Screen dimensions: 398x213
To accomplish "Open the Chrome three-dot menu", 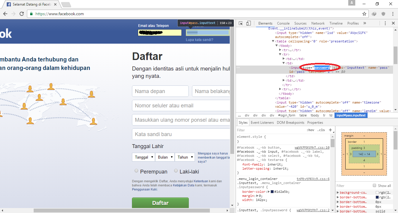I will coord(392,14).
